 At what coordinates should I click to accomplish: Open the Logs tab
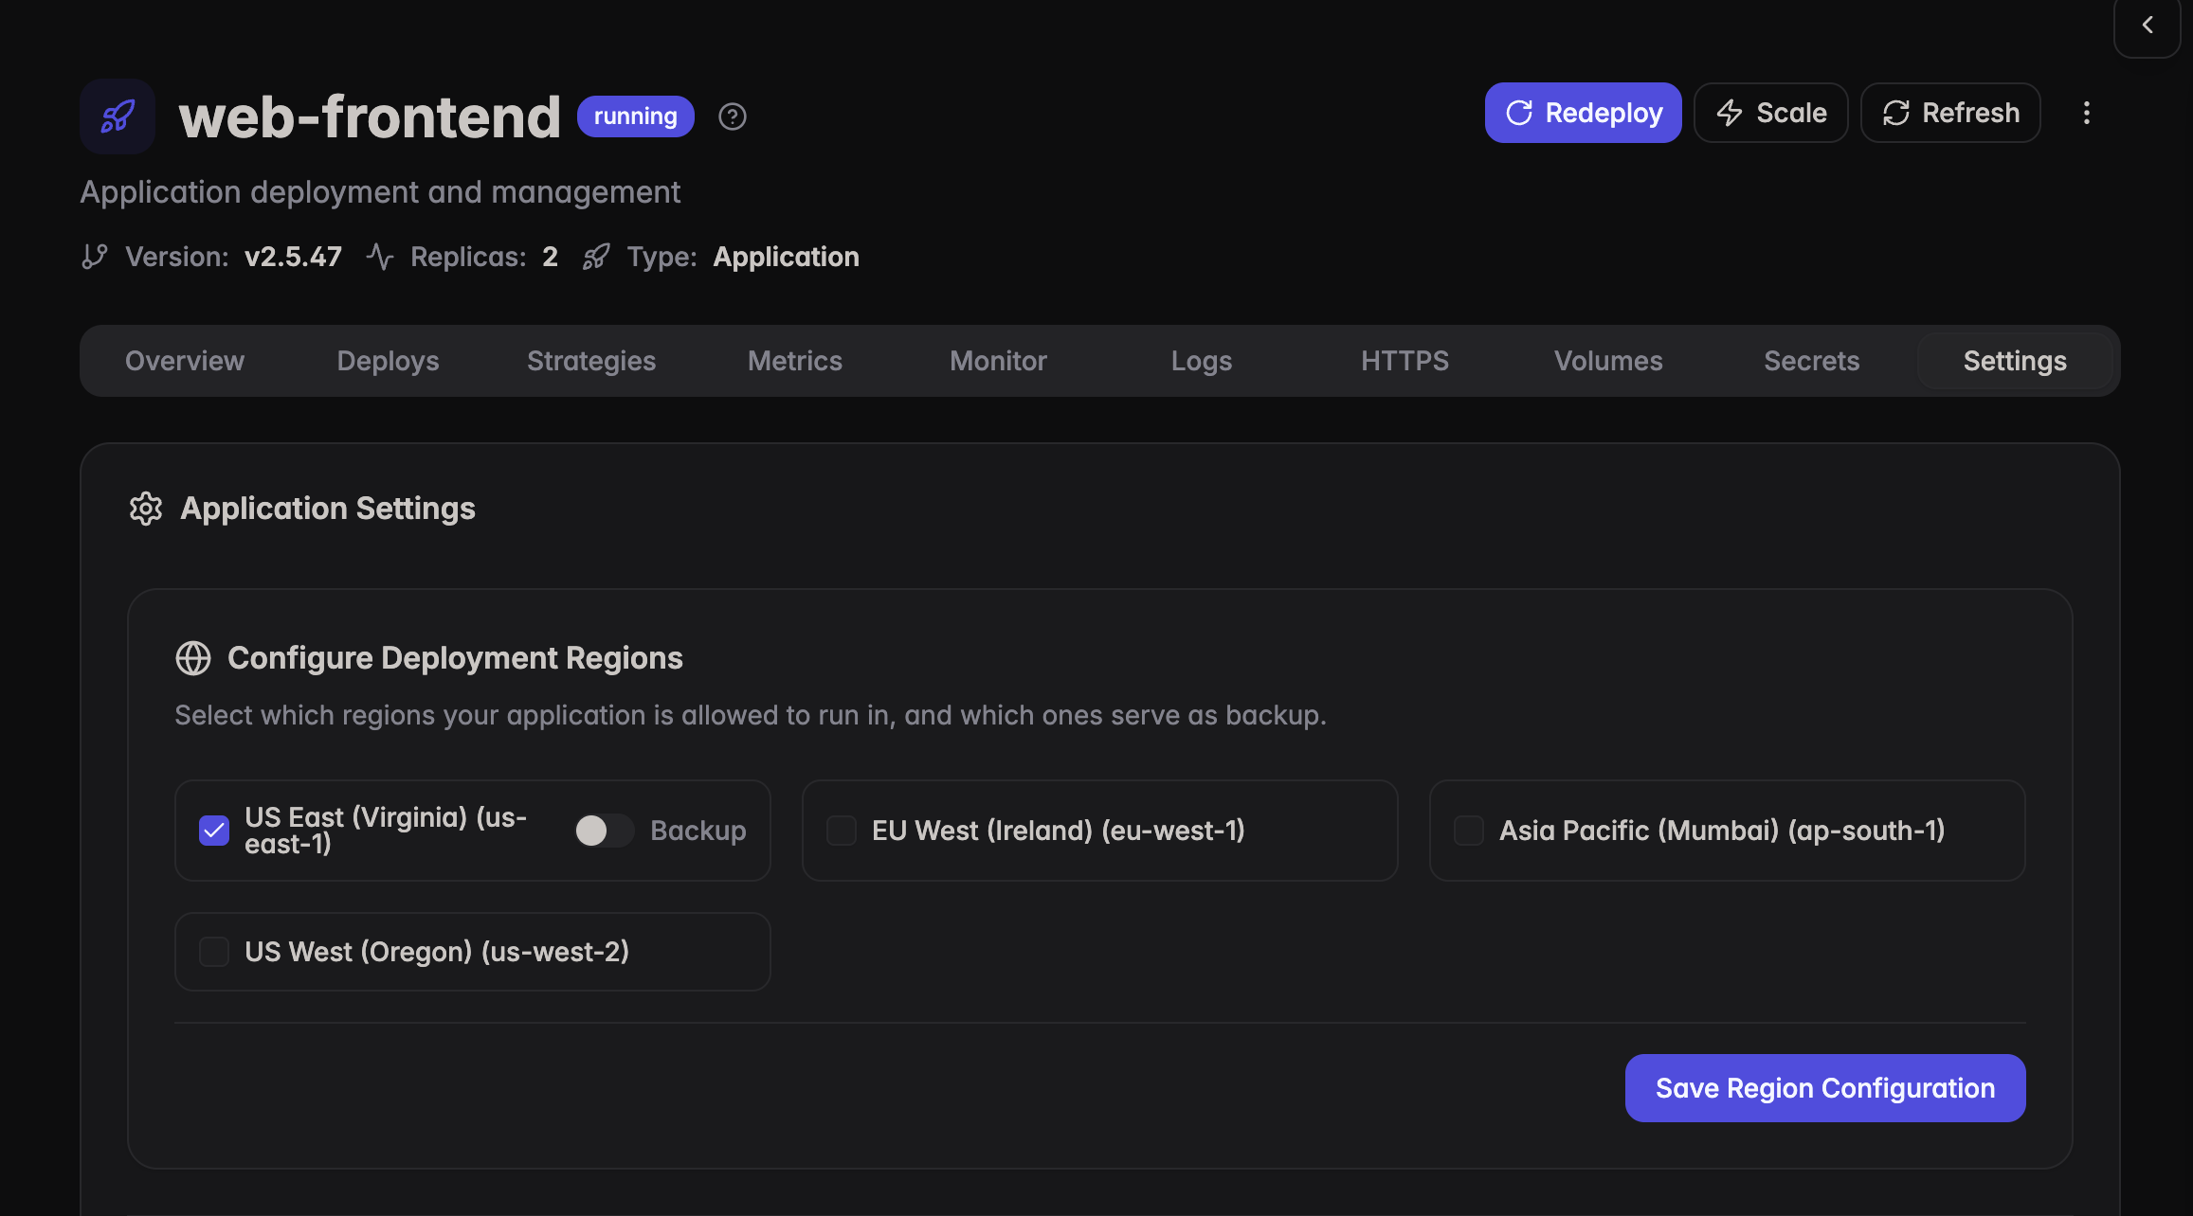tap(1202, 361)
